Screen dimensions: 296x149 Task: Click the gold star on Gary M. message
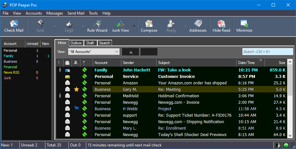click(x=77, y=89)
